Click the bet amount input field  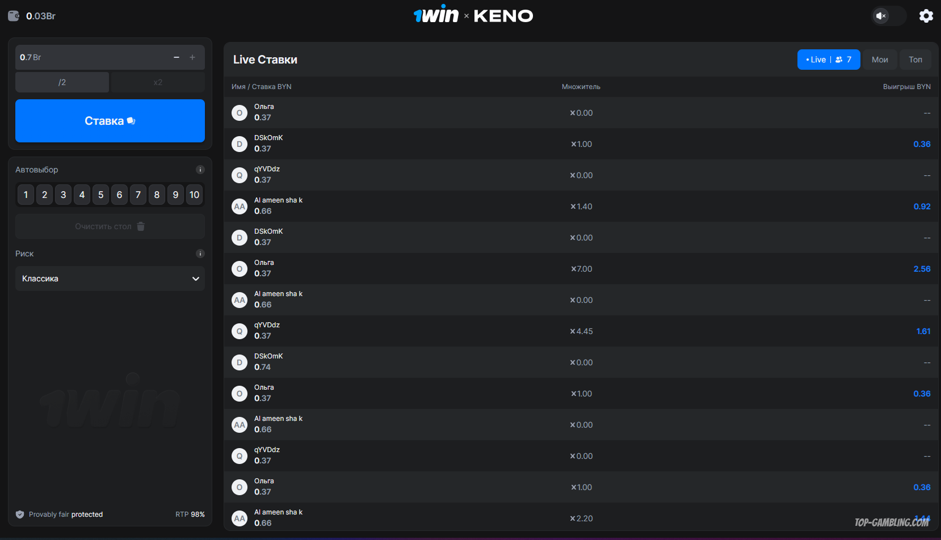[x=91, y=57]
